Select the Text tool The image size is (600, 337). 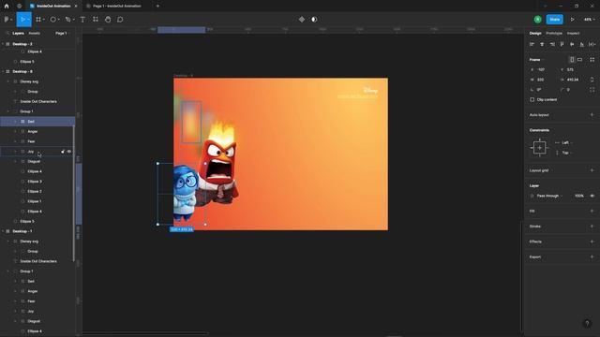click(x=82, y=20)
